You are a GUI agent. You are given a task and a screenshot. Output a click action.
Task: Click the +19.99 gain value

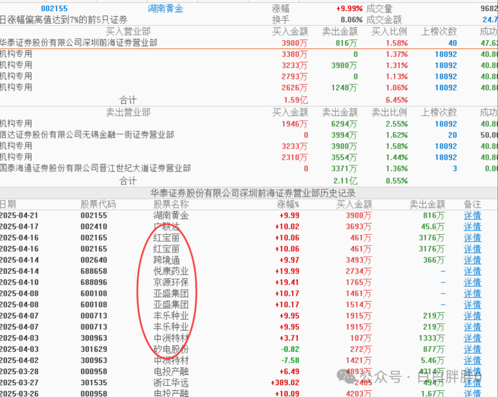(287, 271)
